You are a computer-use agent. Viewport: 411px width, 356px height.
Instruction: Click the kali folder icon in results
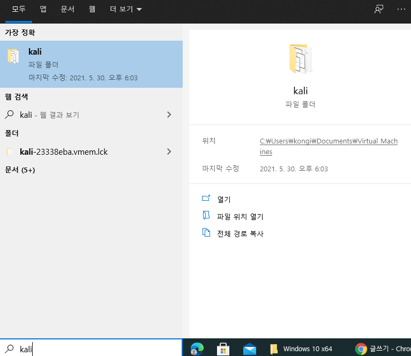13,56
